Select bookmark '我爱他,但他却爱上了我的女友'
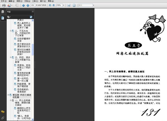This screenshot has width=167, height=121. click(x=24, y=67)
